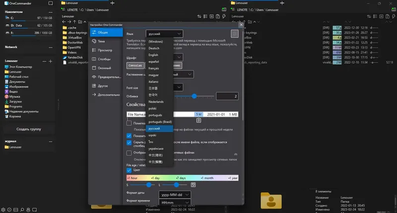Screen dimensions: 397x213
Task: Switch to Столбцы settings tab
Action: pos(106,59)
